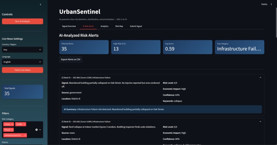Collapse the Rank #1 SIG-006 alert
This screenshot has width=277, height=145.
pos(260,77)
